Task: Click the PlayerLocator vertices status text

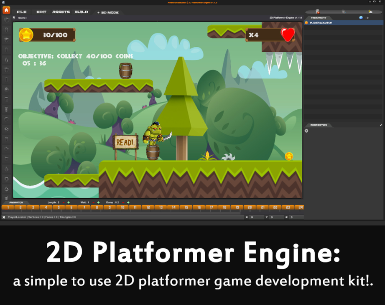Action: pyautogui.click(x=42, y=217)
